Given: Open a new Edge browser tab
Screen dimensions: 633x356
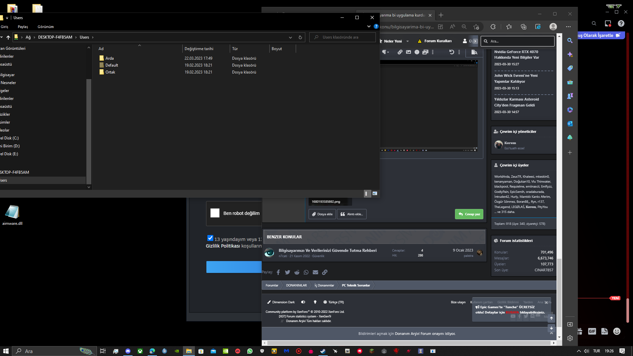Looking at the screenshot, I should pos(441,15).
